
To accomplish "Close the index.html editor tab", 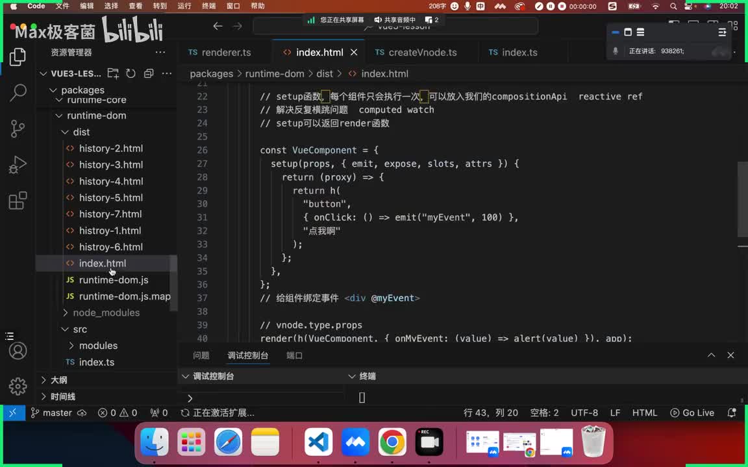I will [354, 53].
